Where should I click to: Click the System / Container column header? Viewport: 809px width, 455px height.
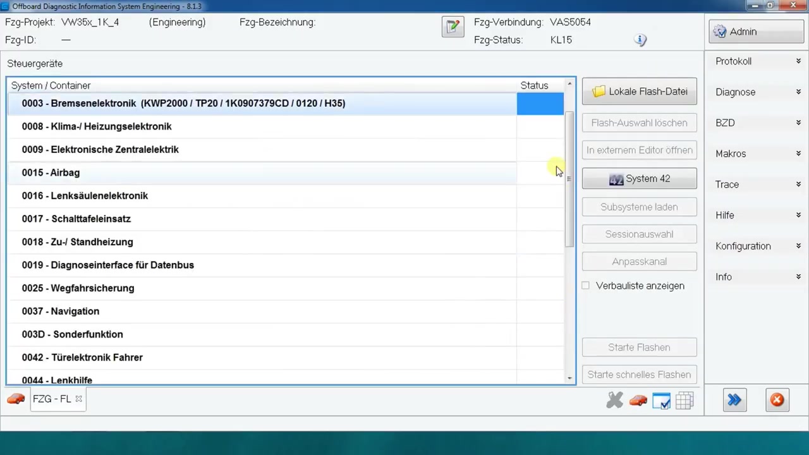click(262, 85)
